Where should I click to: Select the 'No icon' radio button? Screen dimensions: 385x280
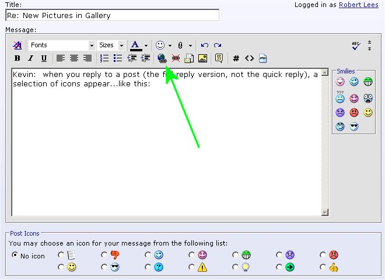15,256
